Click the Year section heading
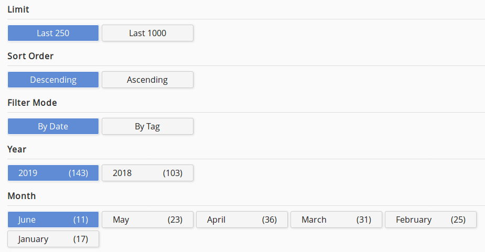The image size is (485, 252). tap(17, 149)
